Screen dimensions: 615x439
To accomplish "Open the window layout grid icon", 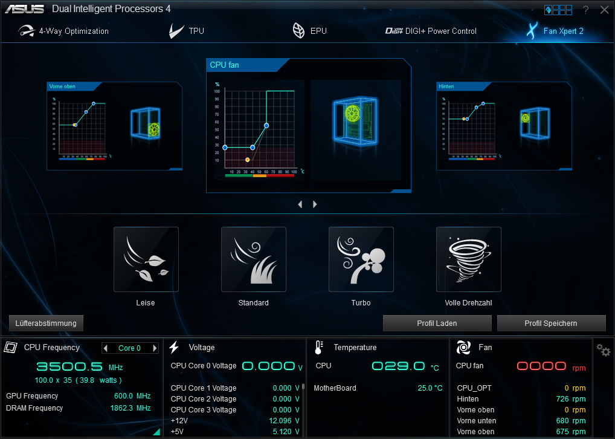I will tap(559, 10).
